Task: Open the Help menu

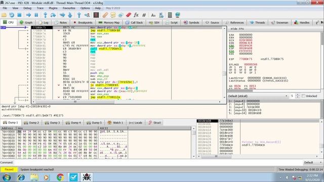Action: coord(98,8)
